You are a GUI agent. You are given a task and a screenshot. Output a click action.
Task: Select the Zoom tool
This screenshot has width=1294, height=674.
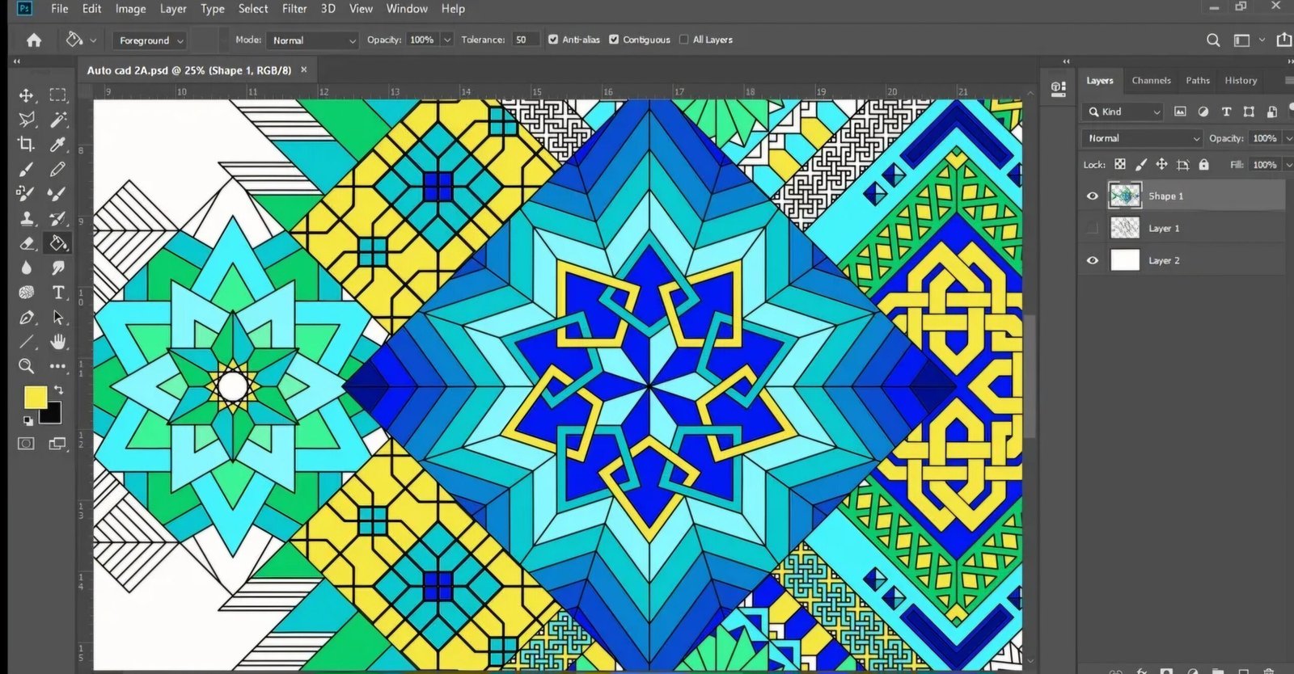point(26,366)
